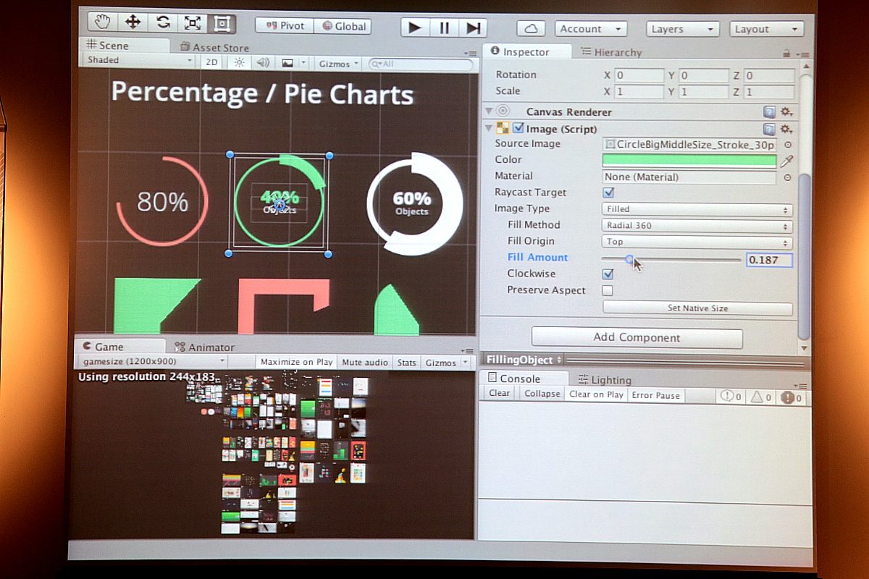Screen dimensions: 869x579
Task: Select the Rect Transform tool
Action: click(x=222, y=23)
